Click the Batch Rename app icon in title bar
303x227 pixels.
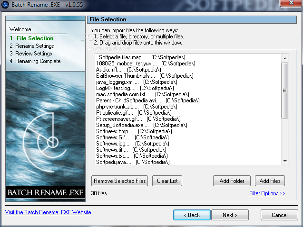click(5, 4)
